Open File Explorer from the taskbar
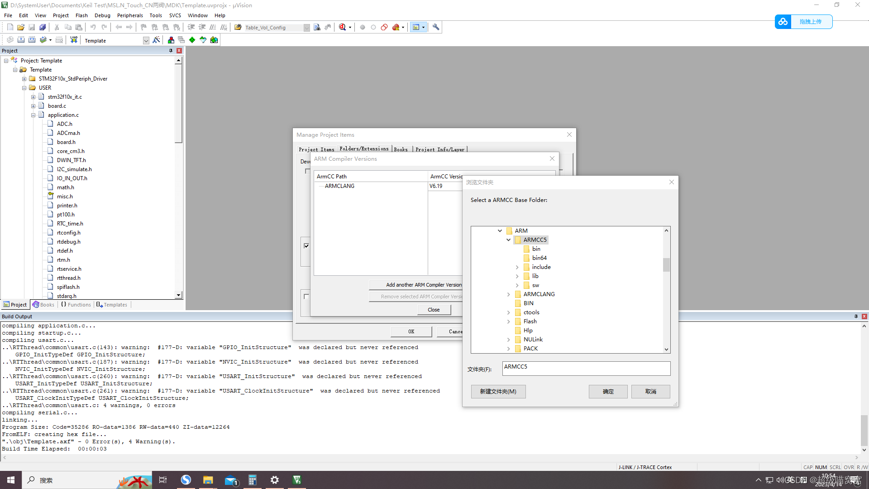 208,480
